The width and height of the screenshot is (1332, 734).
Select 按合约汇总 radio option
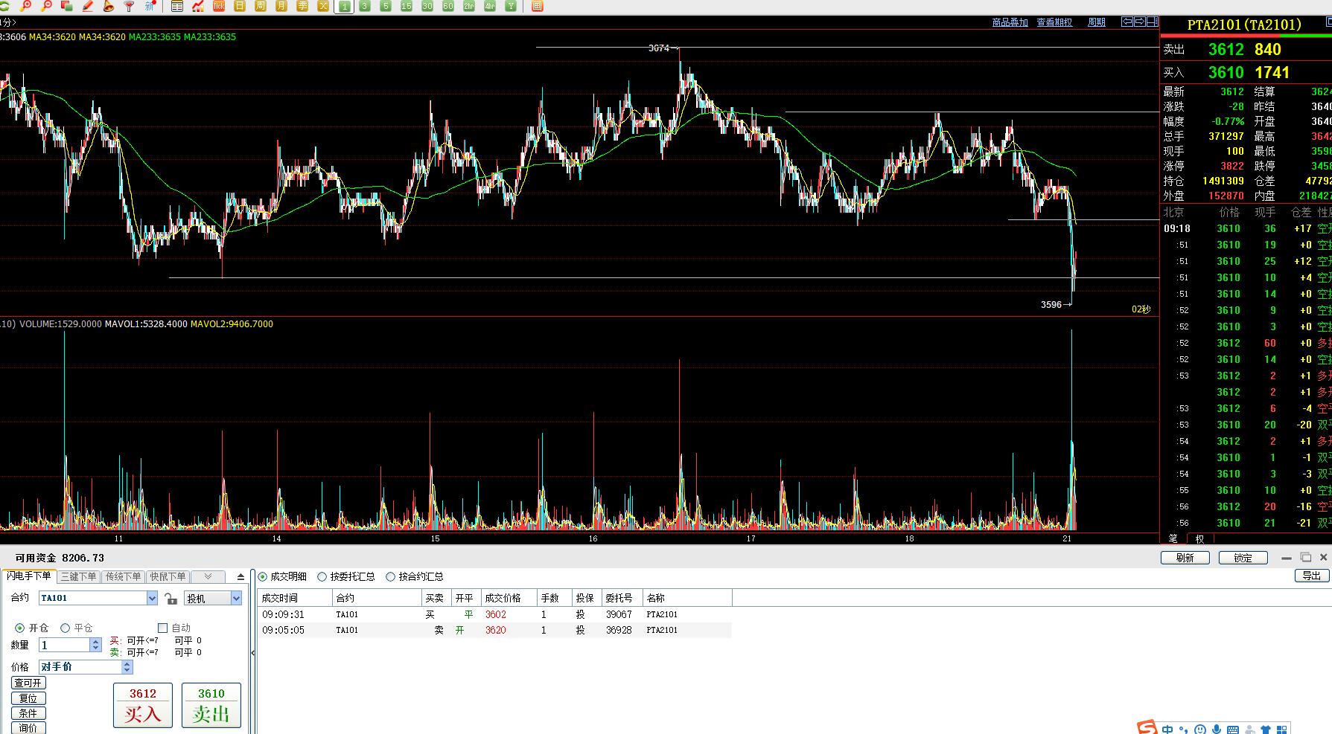point(391,577)
